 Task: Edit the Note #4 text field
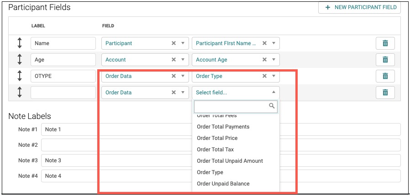(x=221, y=176)
